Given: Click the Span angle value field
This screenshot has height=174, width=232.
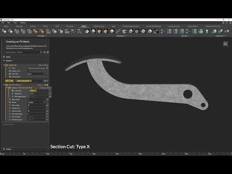Looking at the screenshot, I should click(x=36, y=105).
